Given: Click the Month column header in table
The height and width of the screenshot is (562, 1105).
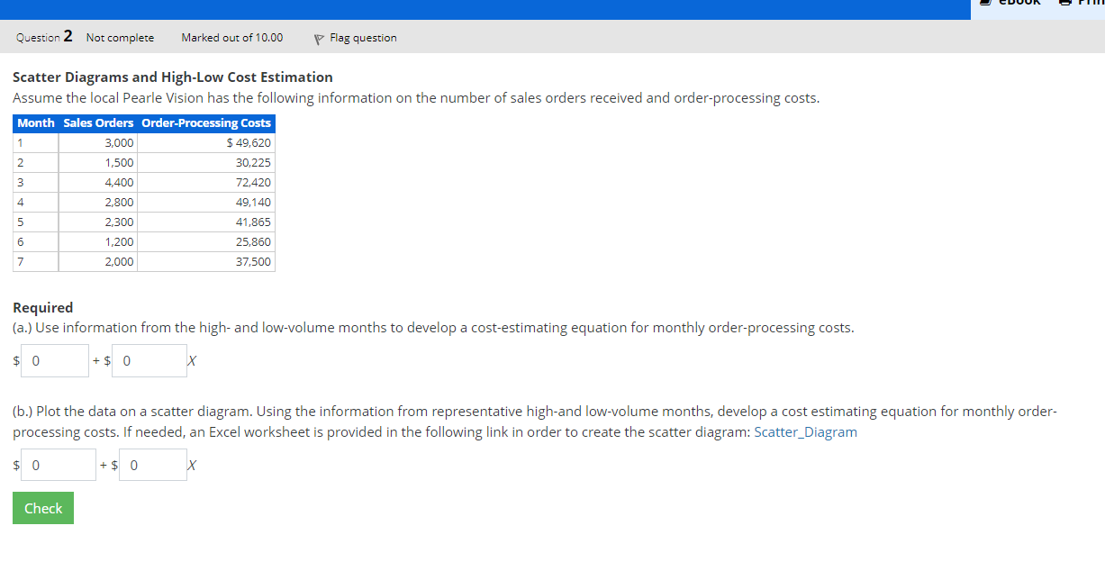Looking at the screenshot, I should (35, 123).
